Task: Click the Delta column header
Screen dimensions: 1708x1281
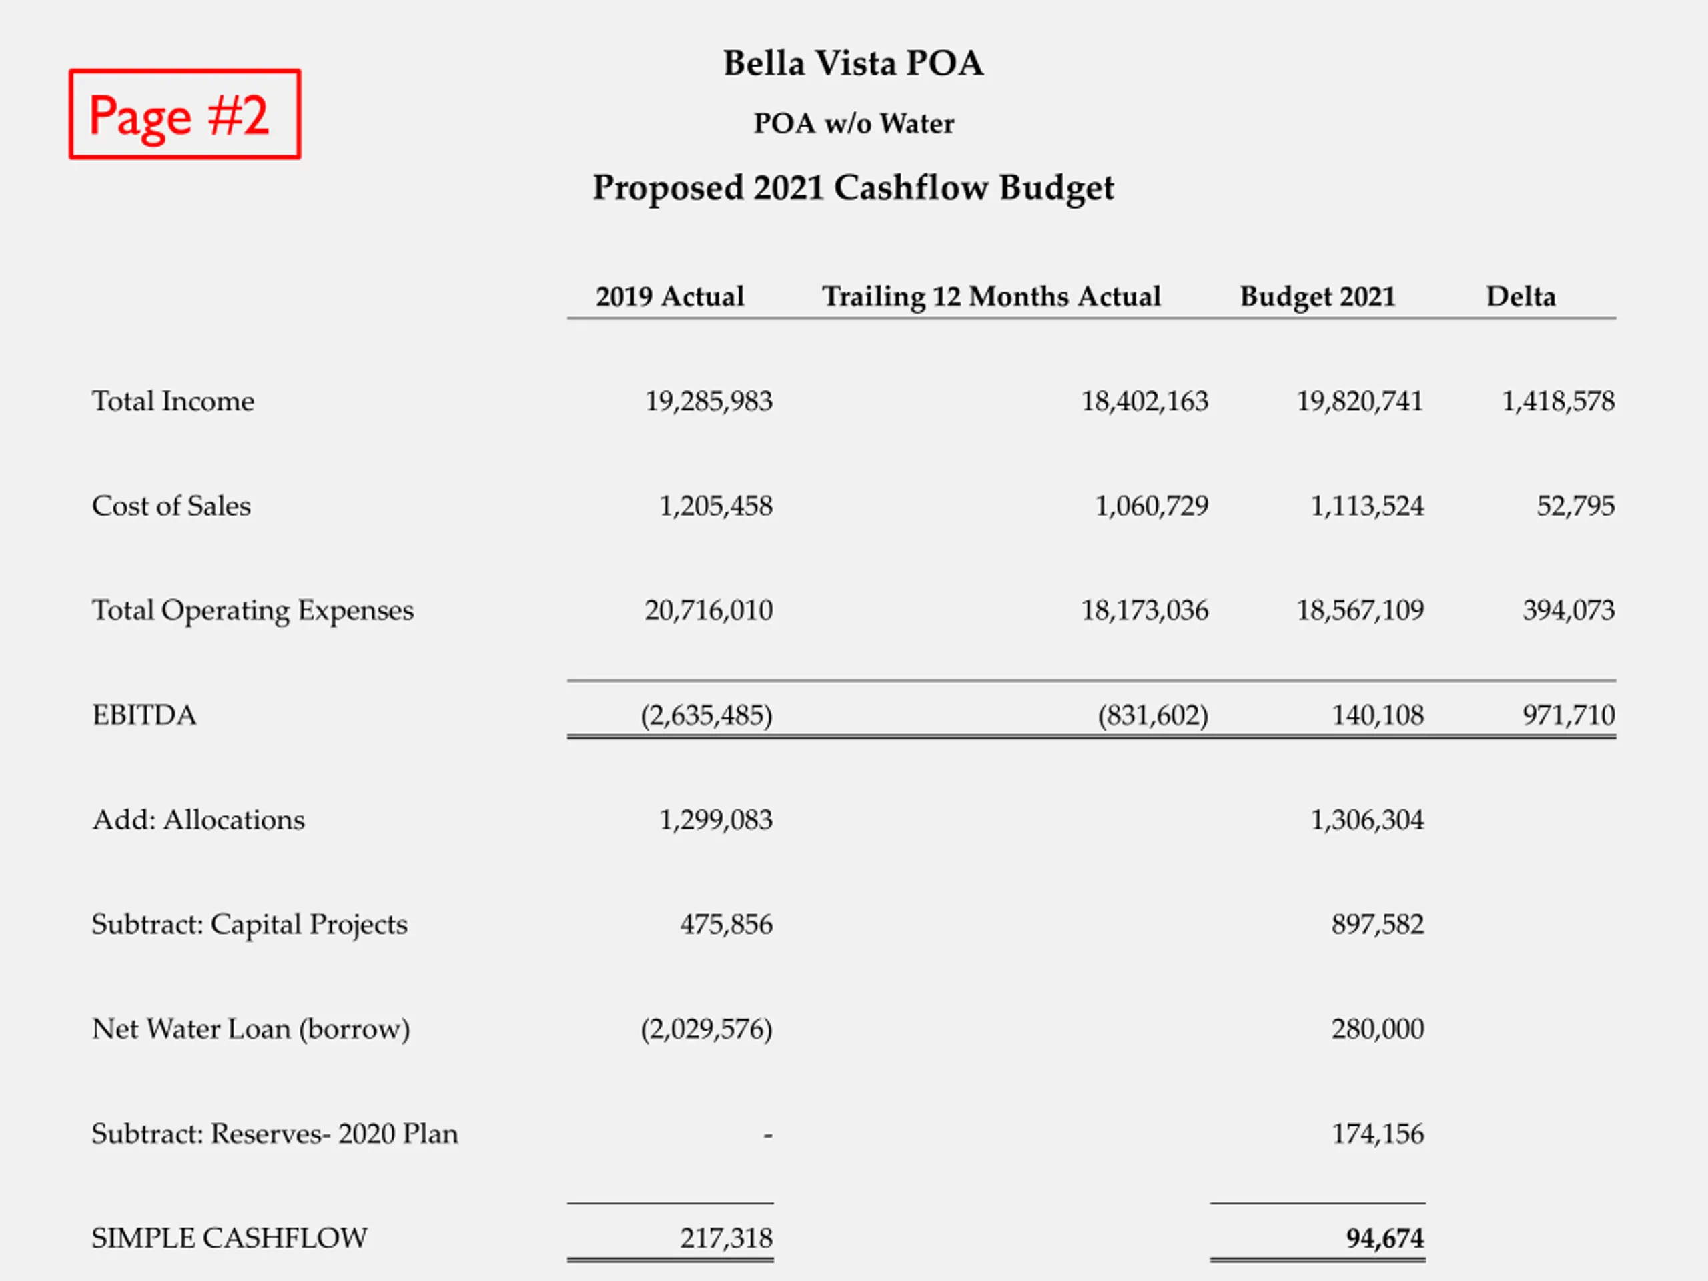Action: 1521,296
